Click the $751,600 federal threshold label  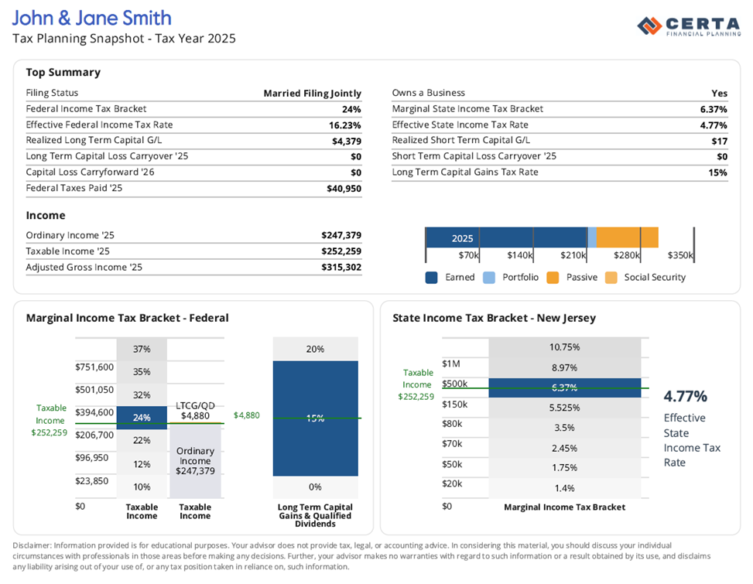94,367
